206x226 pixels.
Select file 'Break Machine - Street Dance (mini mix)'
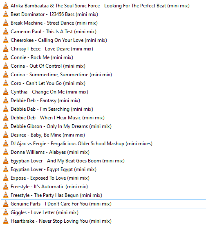54,23
